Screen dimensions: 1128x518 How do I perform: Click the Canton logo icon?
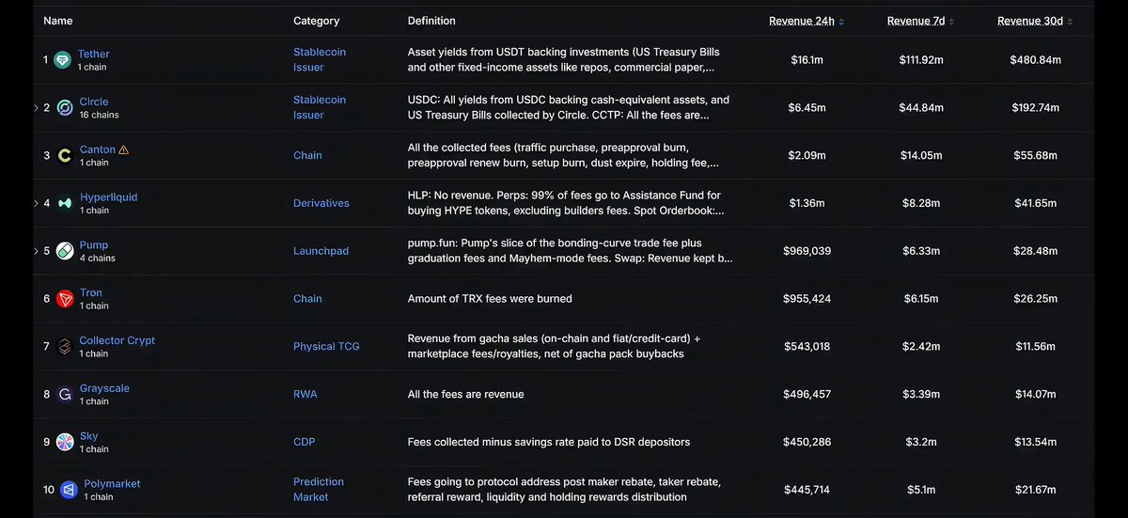[x=64, y=156]
